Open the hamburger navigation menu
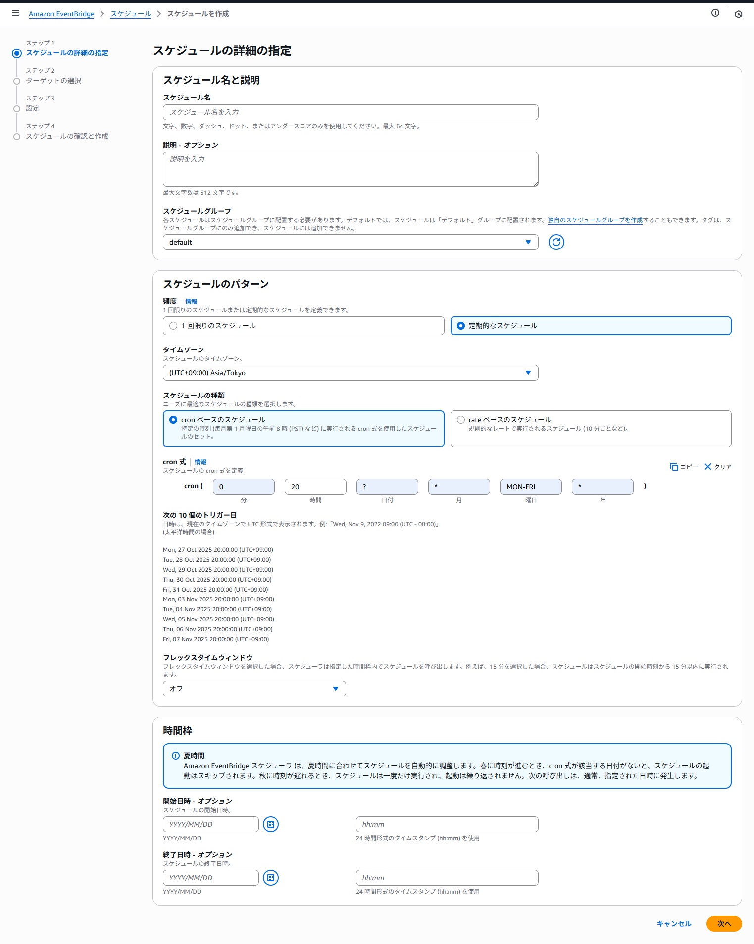The image size is (754, 944). pos(15,13)
